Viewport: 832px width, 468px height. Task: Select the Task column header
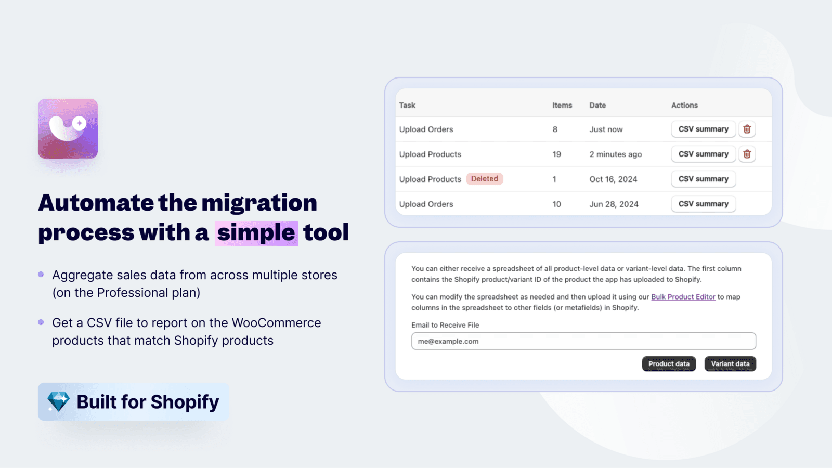407,105
